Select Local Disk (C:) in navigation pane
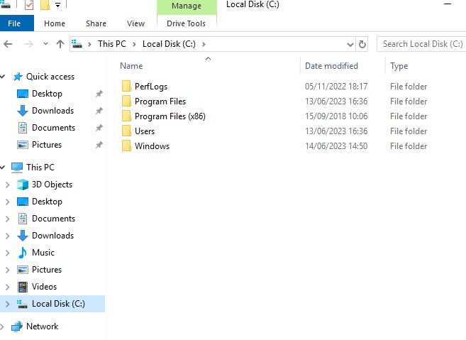Screen dimensions: 466x340 (x=58, y=304)
